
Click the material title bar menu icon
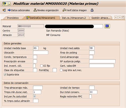(x=6, y=4)
